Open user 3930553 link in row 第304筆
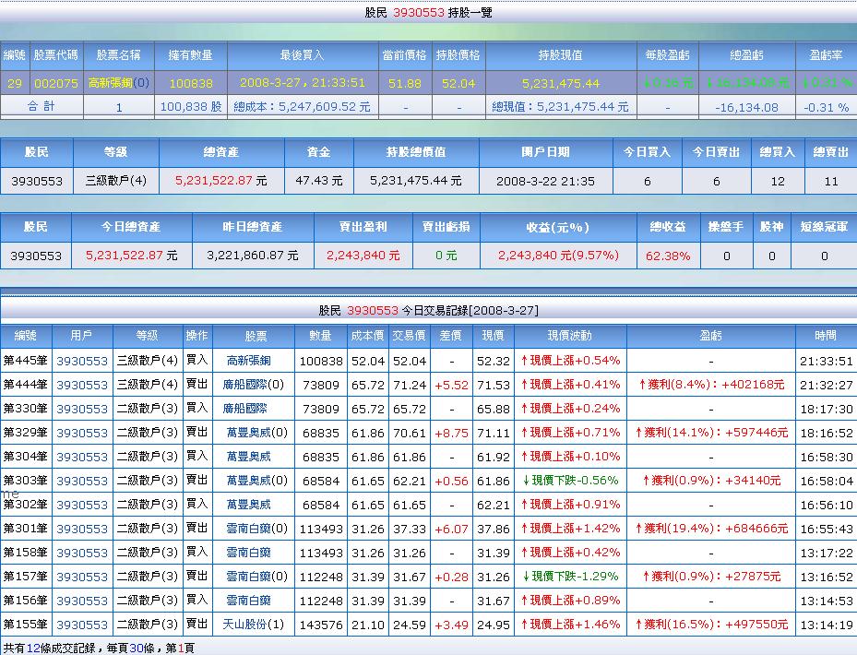Screen dimensions: 857x655 click(x=82, y=457)
